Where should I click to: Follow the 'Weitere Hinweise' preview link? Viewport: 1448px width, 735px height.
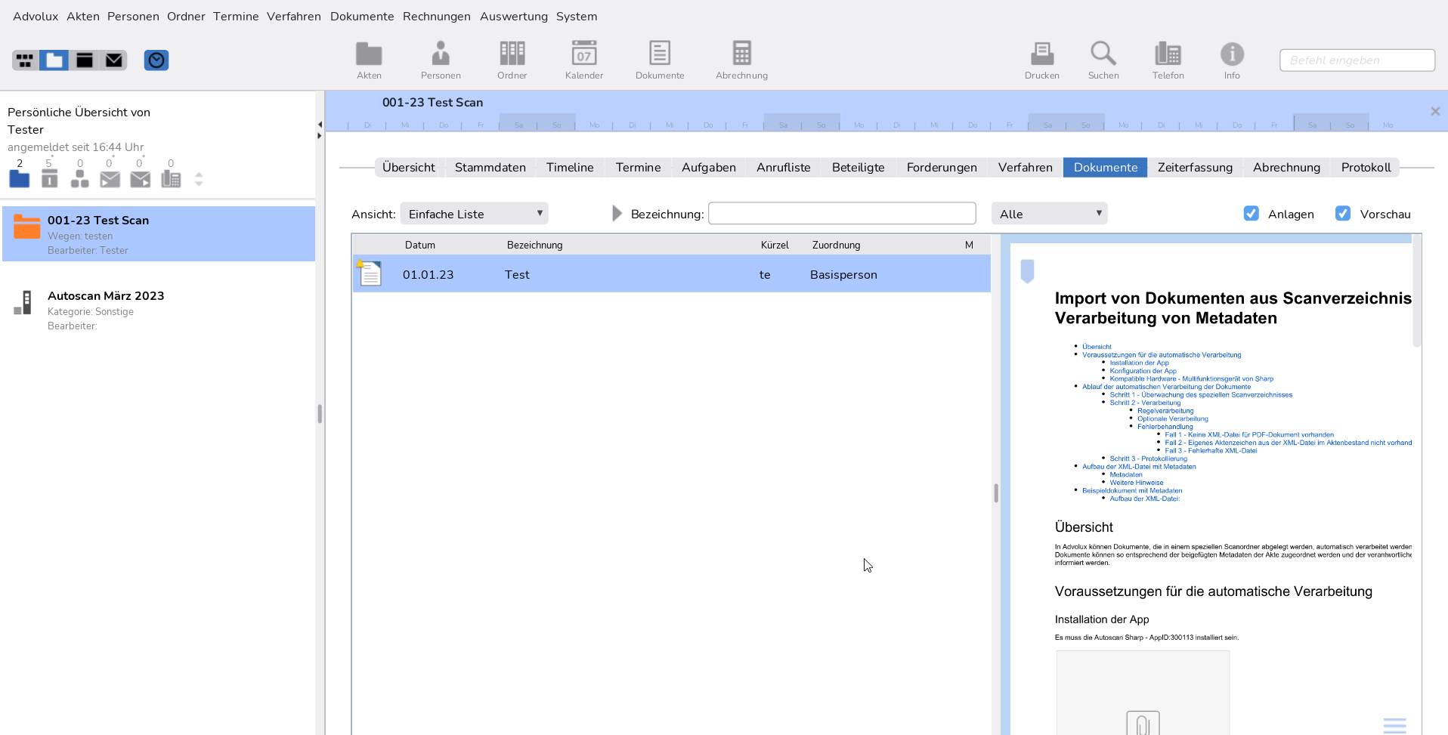click(1137, 483)
